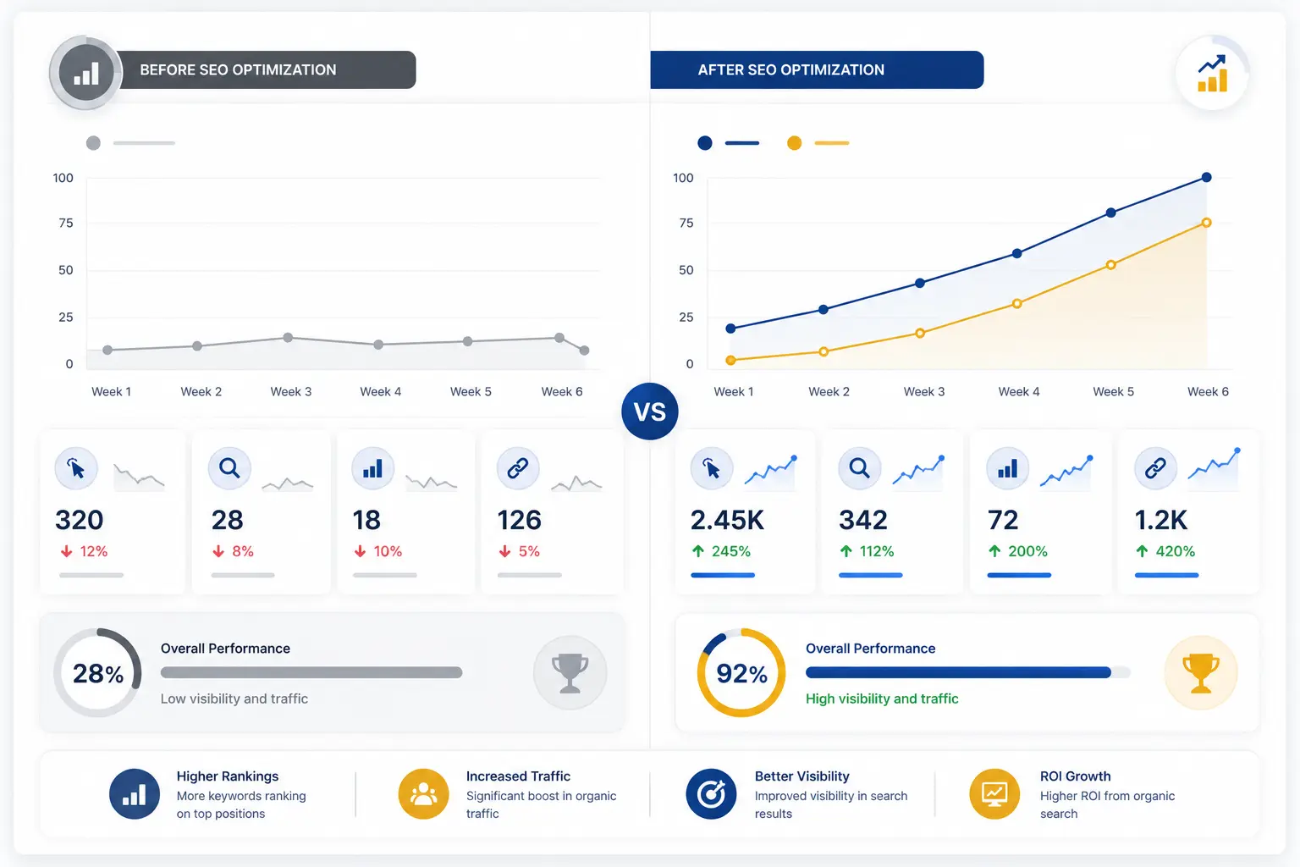Select the magnifier icon above 342
The height and width of the screenshot is (867, 1300).
[x=859, y=467]
